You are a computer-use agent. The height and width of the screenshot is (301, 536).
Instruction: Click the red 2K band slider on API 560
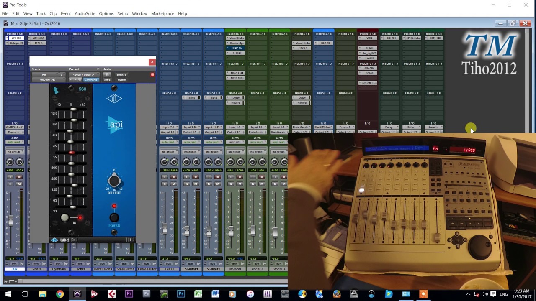tap(71, 153)
